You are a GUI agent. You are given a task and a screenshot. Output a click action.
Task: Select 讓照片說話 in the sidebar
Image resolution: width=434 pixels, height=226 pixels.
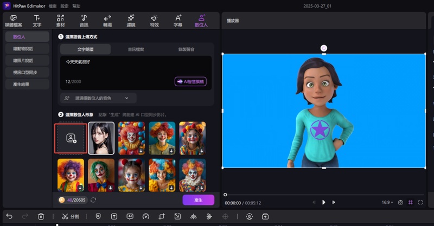pos(27,61)
